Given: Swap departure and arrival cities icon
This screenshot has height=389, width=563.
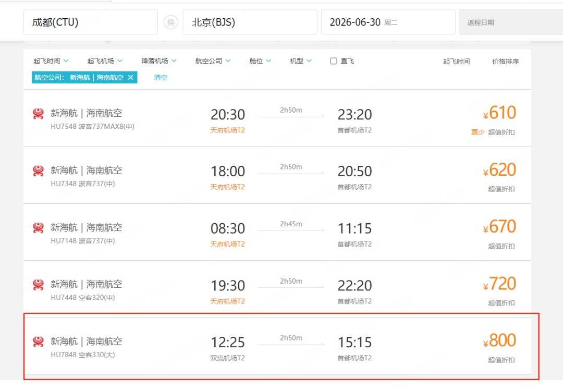Looking at the screenshot, I should [171, 22].
